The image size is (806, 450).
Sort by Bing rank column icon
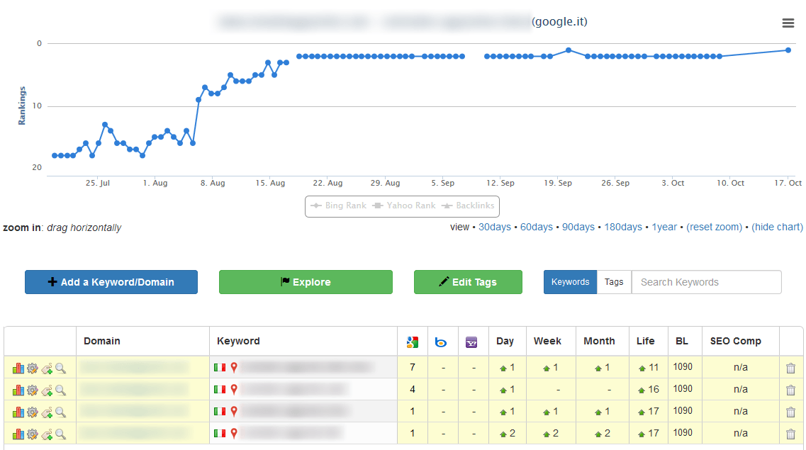point(440,342)
